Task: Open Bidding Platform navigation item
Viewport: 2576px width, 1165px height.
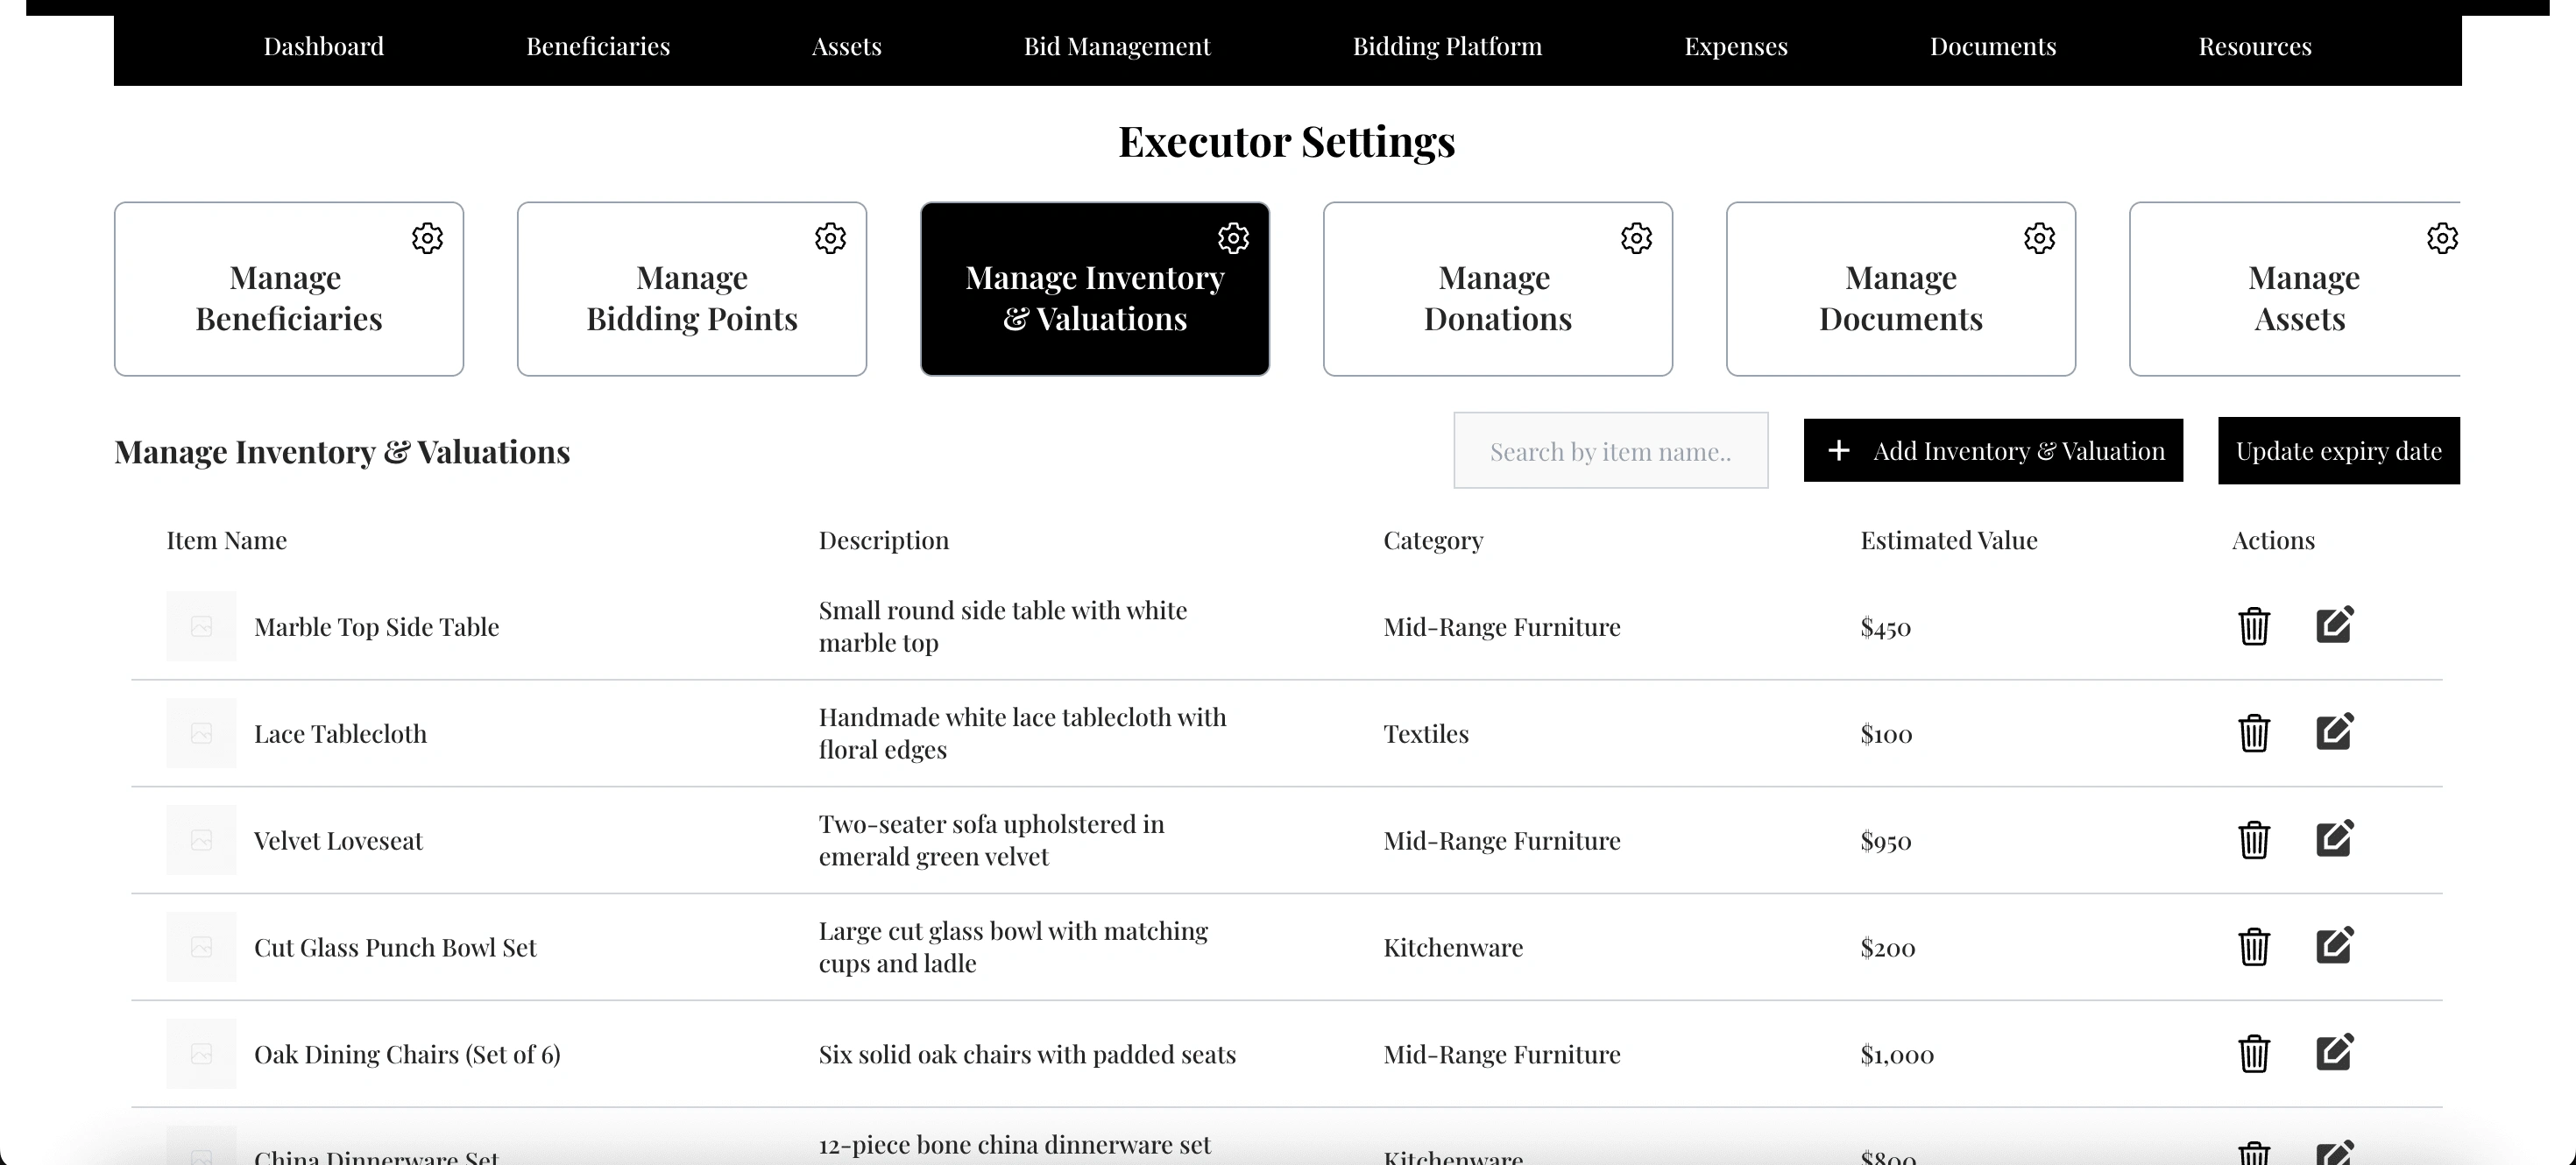Action: pyautogui.click(x=1447, y=46)
